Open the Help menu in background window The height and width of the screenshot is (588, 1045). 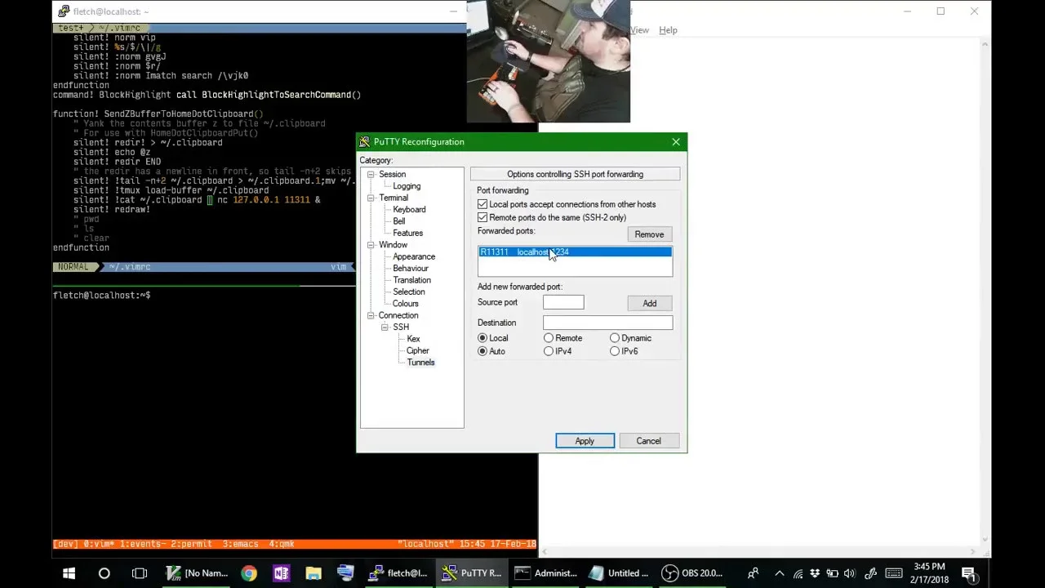pos(668,30)
